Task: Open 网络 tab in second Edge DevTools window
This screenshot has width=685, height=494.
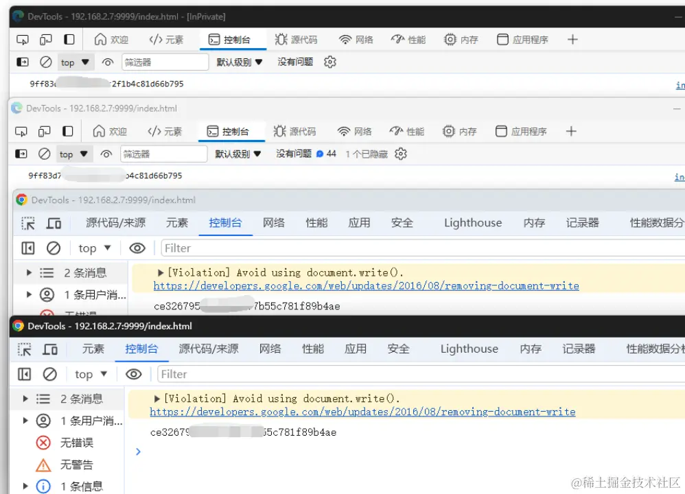Action: coord(355,132)
